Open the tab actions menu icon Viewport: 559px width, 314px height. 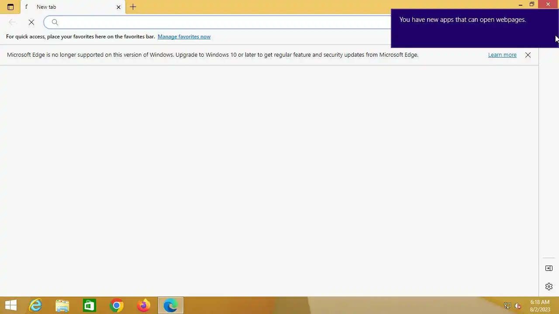click(x=10, y=7)
